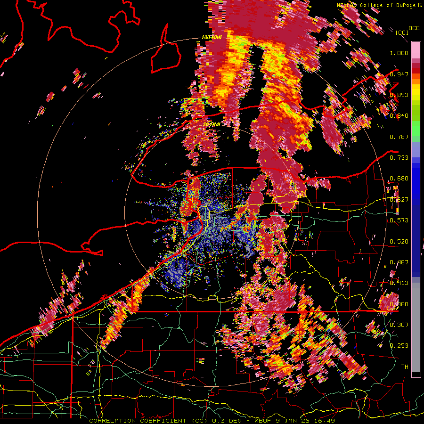Screen dimensions: 424x424
Task: Click the 0.893 legend value
Action: point(399,95)
